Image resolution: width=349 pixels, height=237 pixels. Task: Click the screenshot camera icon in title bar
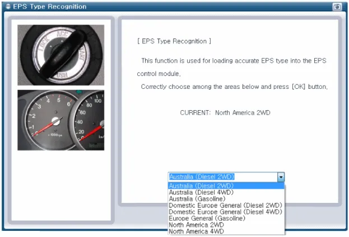pos(337,6)
